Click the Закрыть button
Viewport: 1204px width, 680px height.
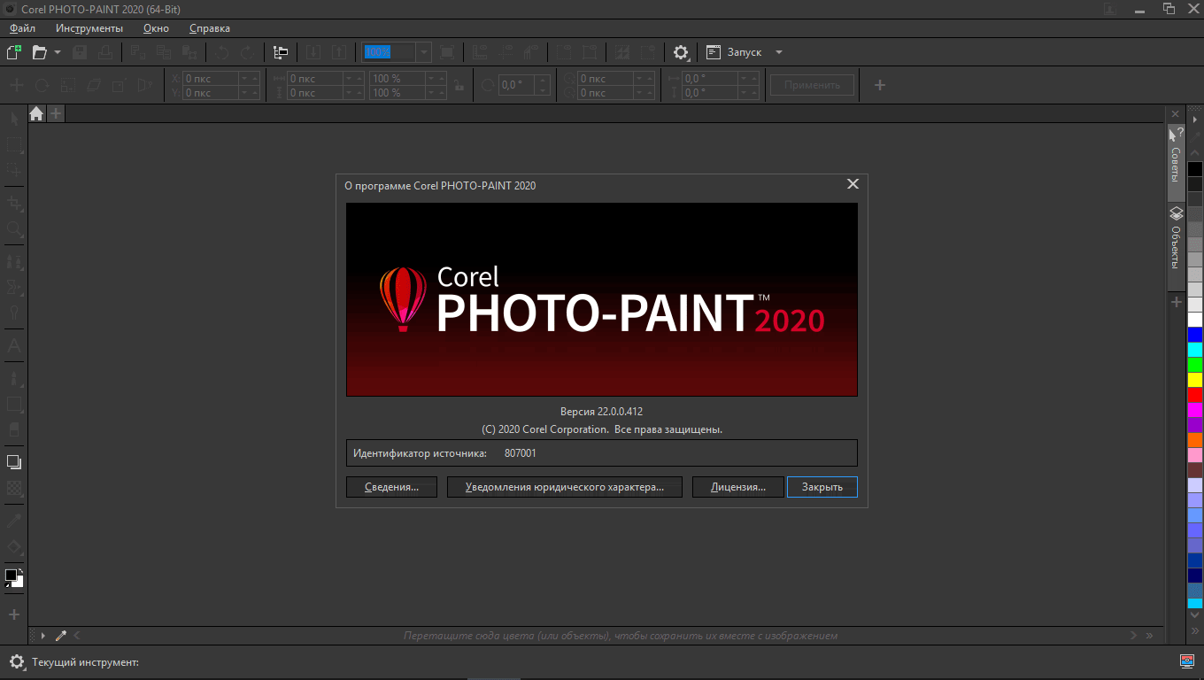[822, 487]
